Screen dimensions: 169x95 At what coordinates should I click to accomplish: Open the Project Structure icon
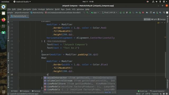pyautogui.click(x=147, y=13)
